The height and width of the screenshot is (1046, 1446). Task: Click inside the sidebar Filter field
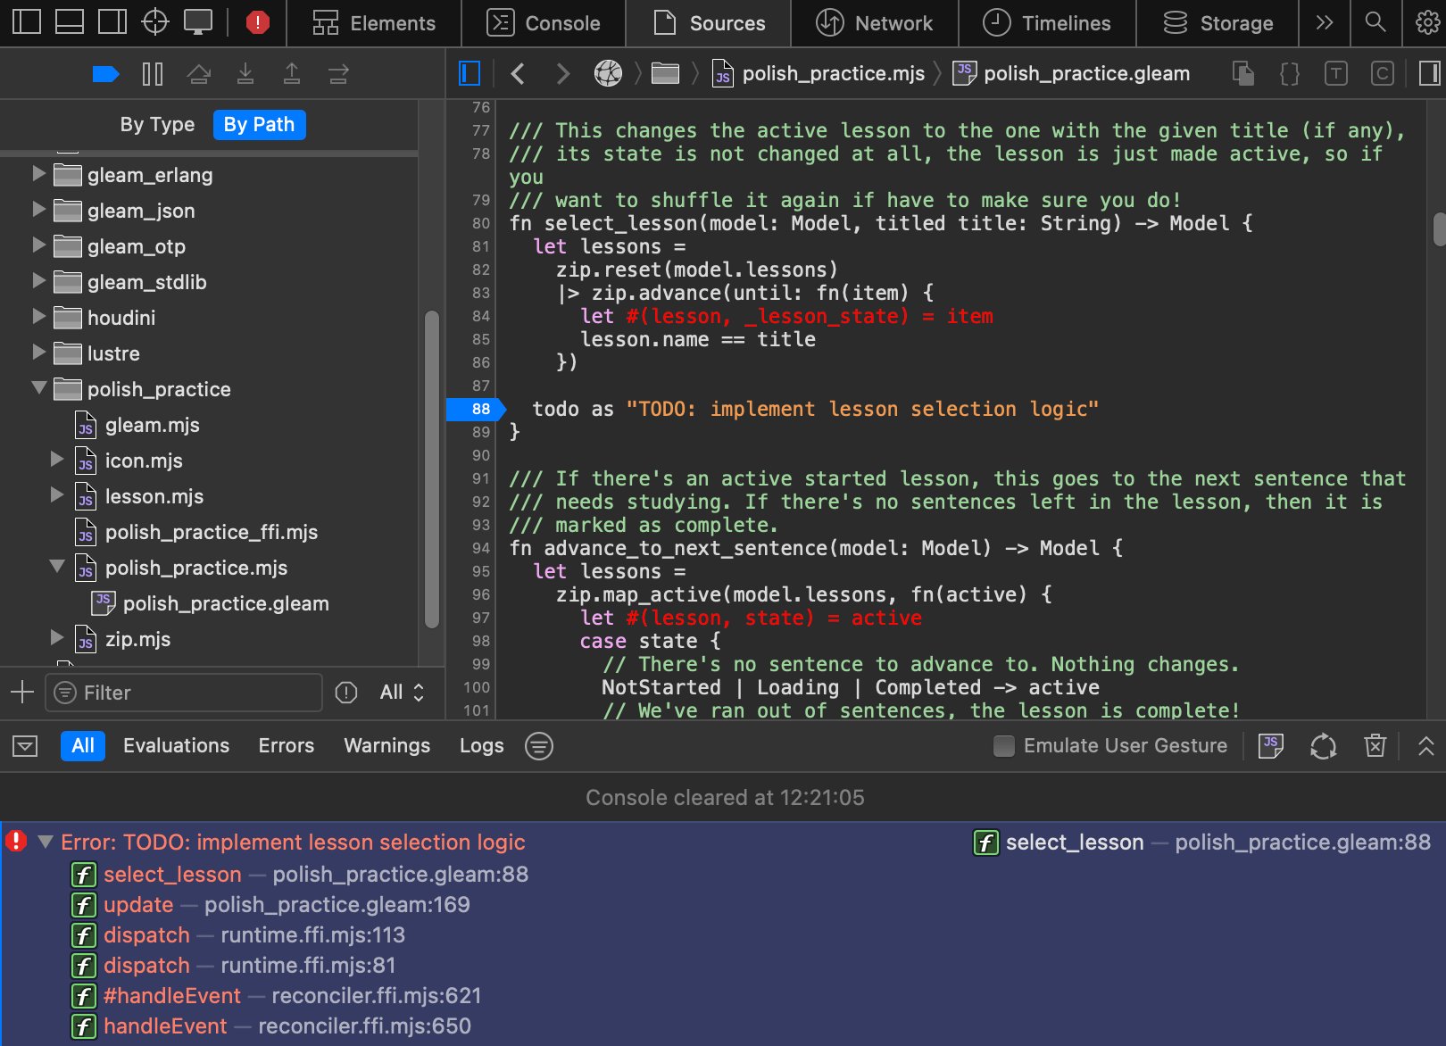pos(183,693)
